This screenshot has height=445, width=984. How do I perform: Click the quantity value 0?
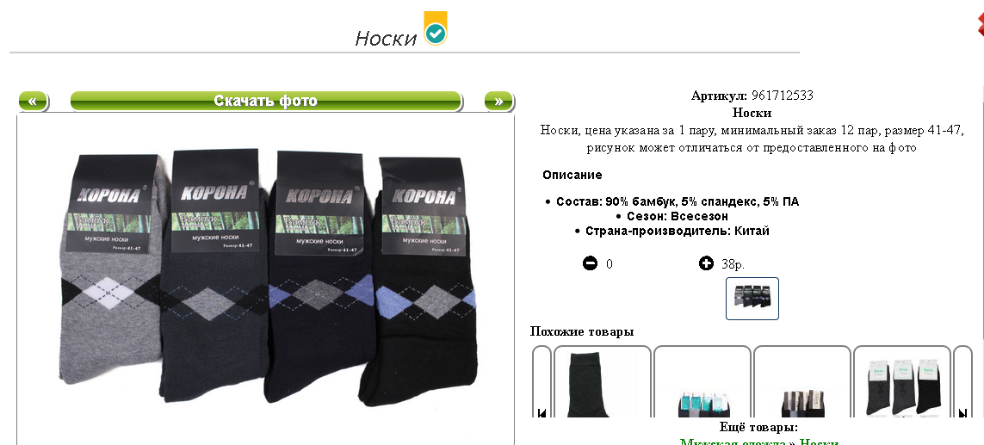coord(610,264)
